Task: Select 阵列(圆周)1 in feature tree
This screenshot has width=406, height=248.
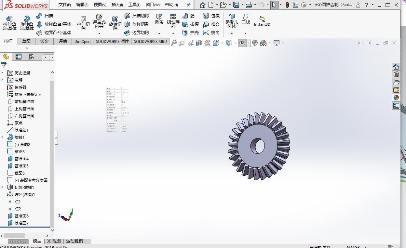Action: [x=21, y=194]
